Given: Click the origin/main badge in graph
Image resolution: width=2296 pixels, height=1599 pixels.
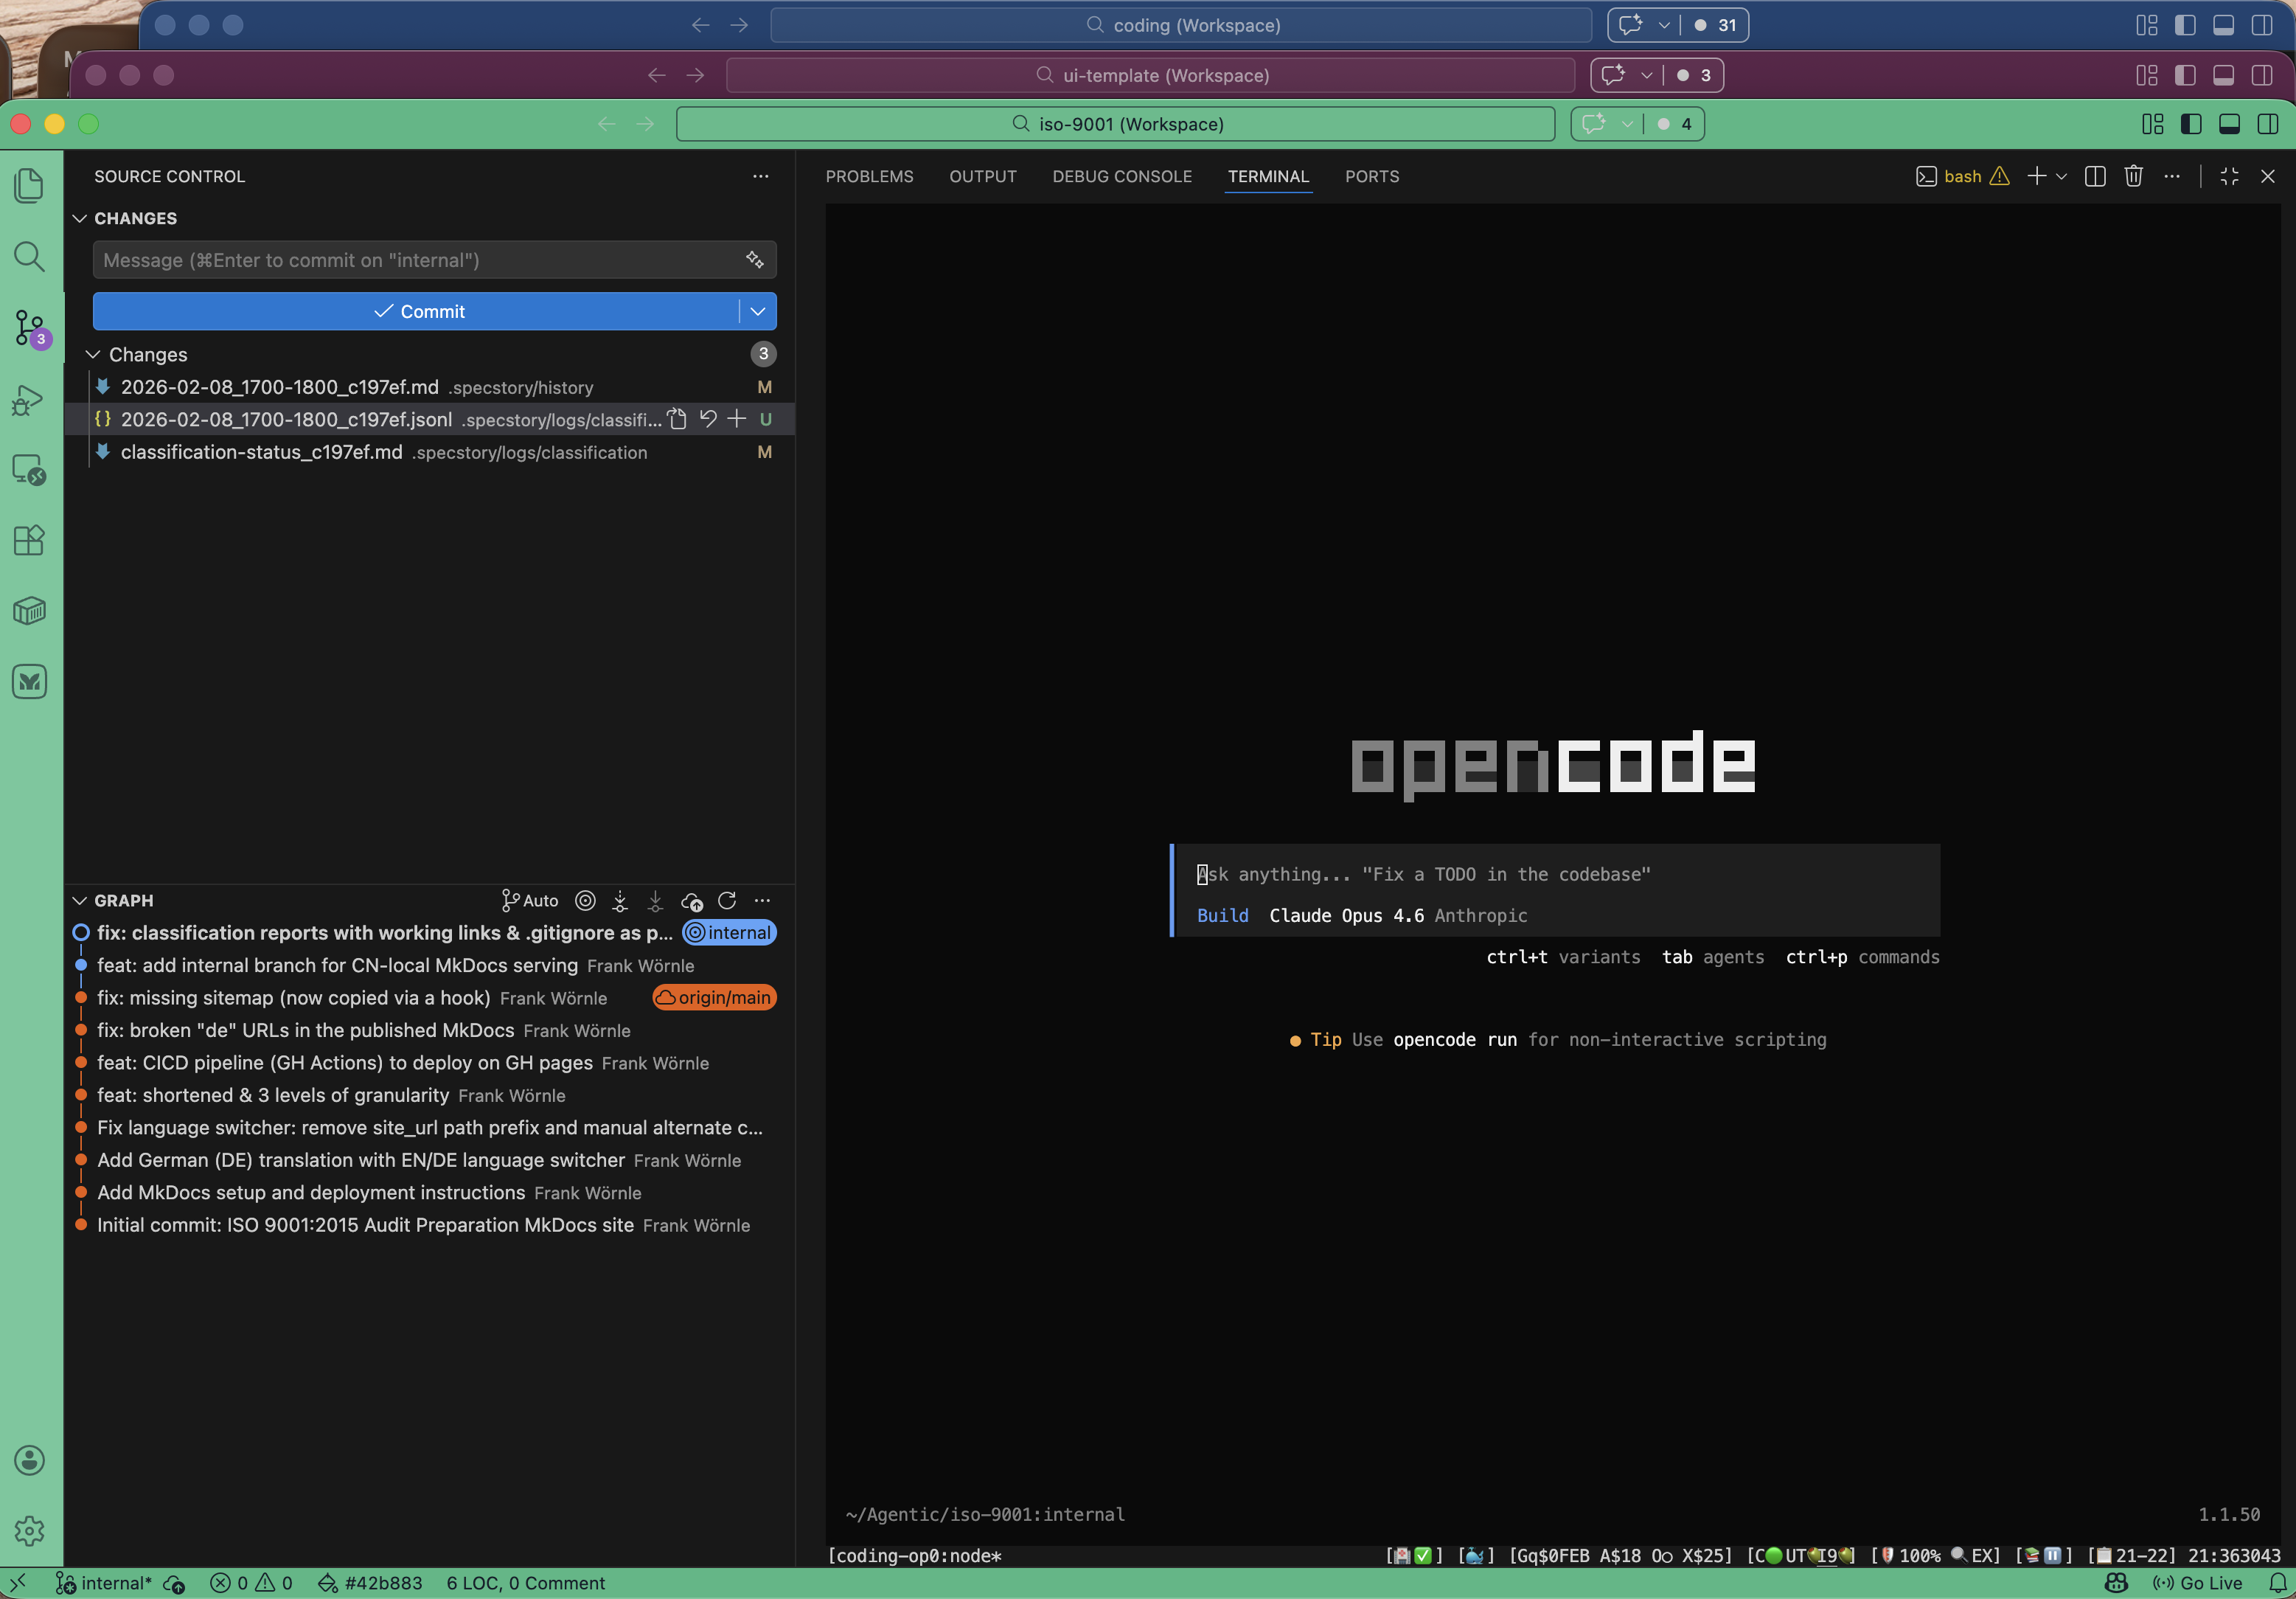Looking at the screenshot, I should click(x=714, y=998).
